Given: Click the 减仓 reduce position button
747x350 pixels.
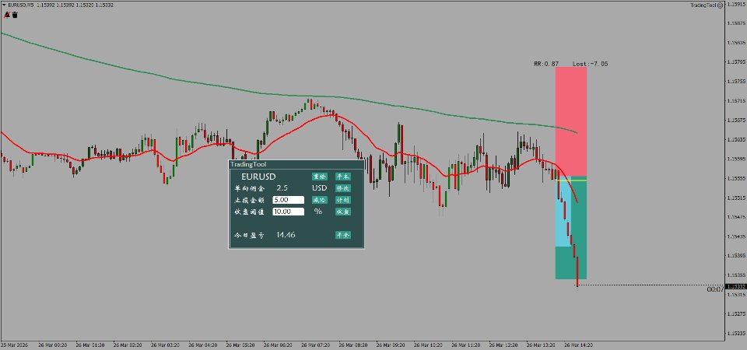Looking at the screenshot, I should point(319,200).
